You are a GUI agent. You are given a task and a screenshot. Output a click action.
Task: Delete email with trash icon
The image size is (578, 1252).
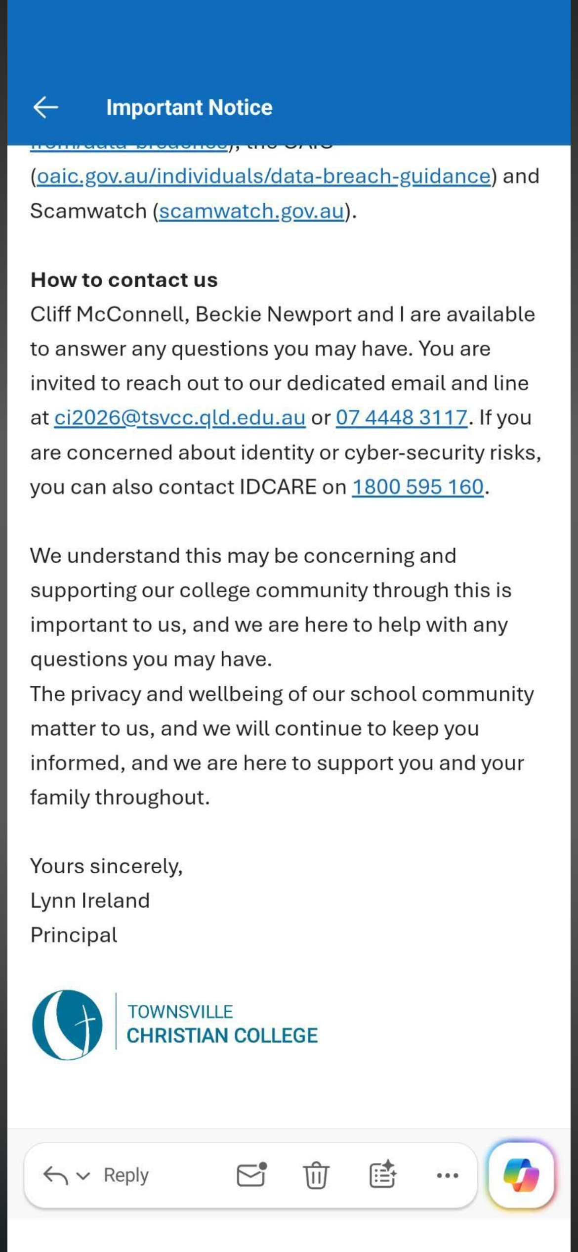pos(316,1175)
